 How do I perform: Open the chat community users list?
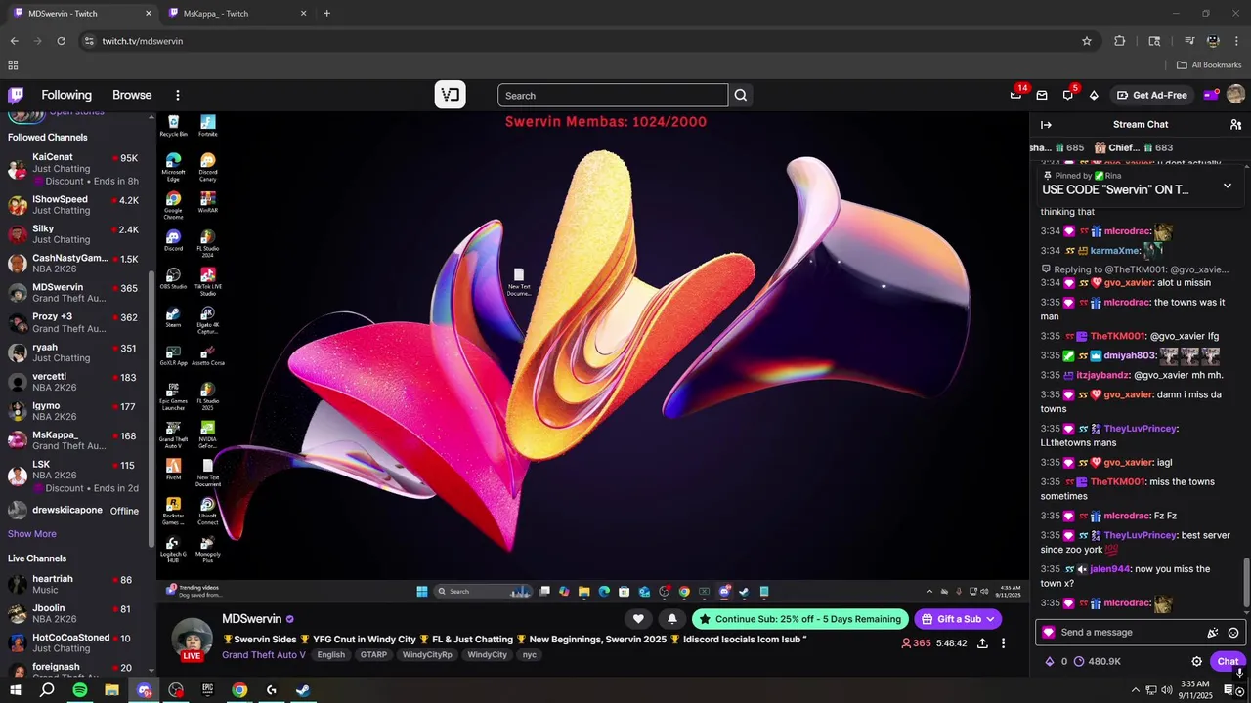coord(1235,124)
